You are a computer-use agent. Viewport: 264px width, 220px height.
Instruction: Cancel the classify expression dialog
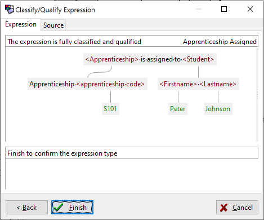click(237, 208)
